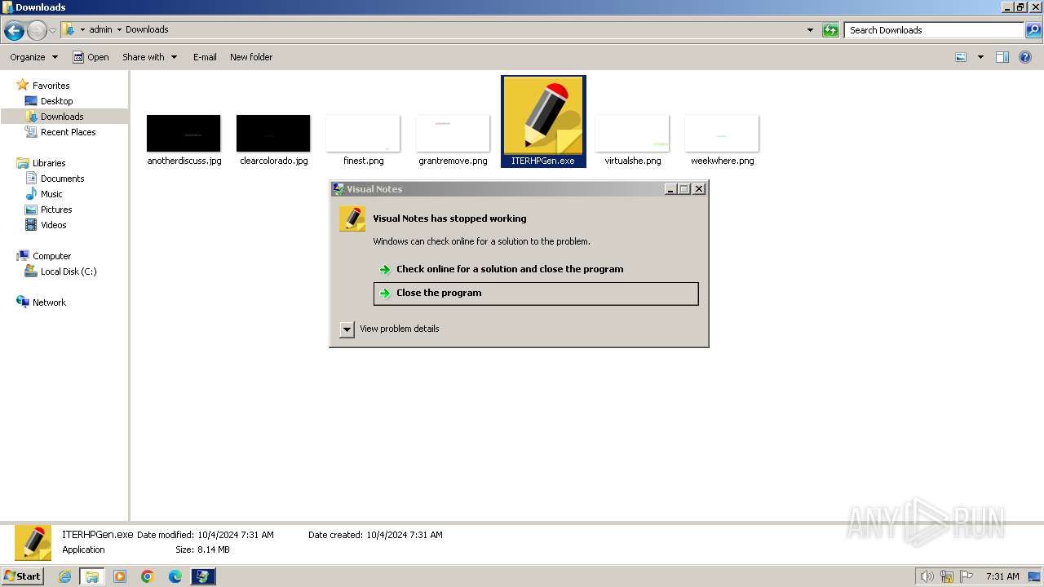This screenshot has height=587, width=1044.
Task: Open Google Chrome from taskbar
Action: click(148, 576)
